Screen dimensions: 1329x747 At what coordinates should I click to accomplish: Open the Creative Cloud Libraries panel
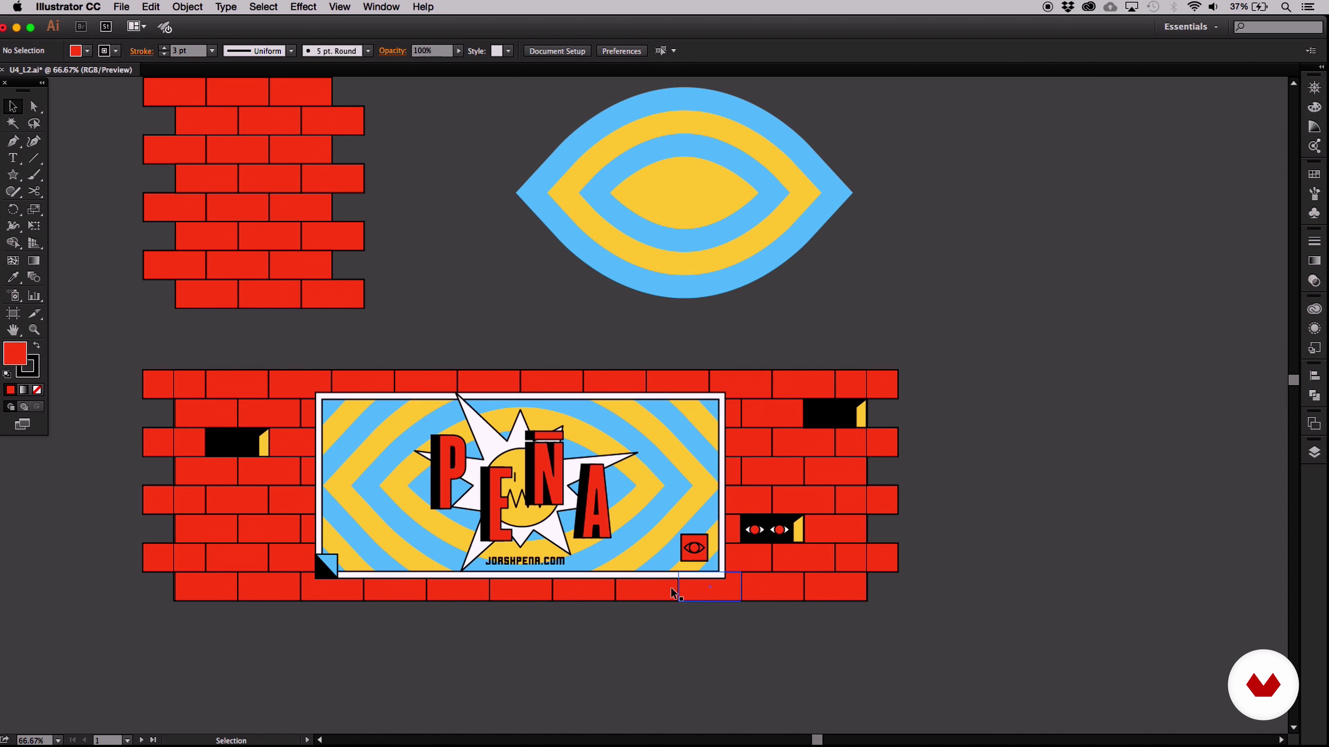tap(1314, 309)
